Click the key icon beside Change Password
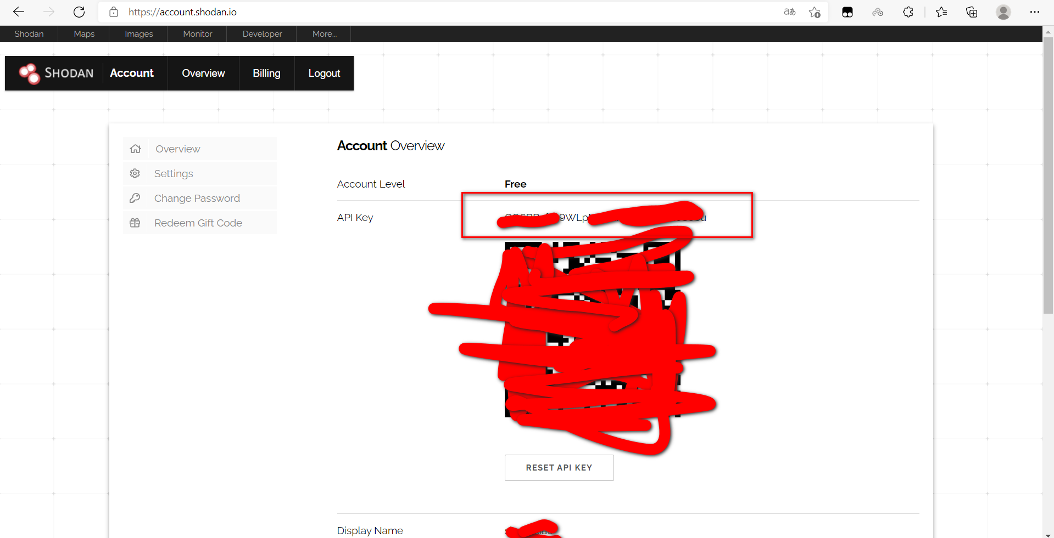 point(135,198)
